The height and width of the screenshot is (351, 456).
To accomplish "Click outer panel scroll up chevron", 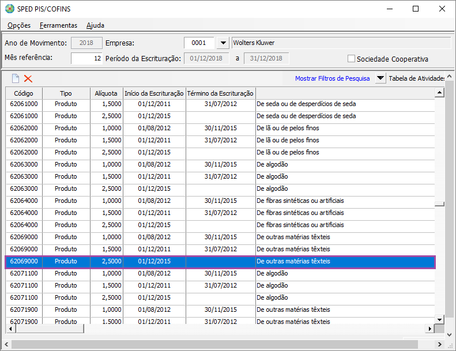I will pyautogui.click(x=450, y=77).
